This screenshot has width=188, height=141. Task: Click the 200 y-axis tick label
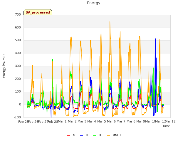(18, 79)
